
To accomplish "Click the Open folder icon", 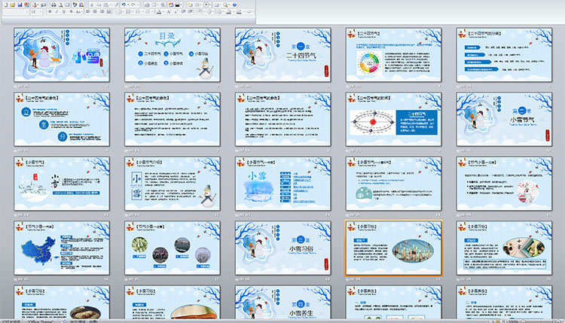I will tap(12, 5).
